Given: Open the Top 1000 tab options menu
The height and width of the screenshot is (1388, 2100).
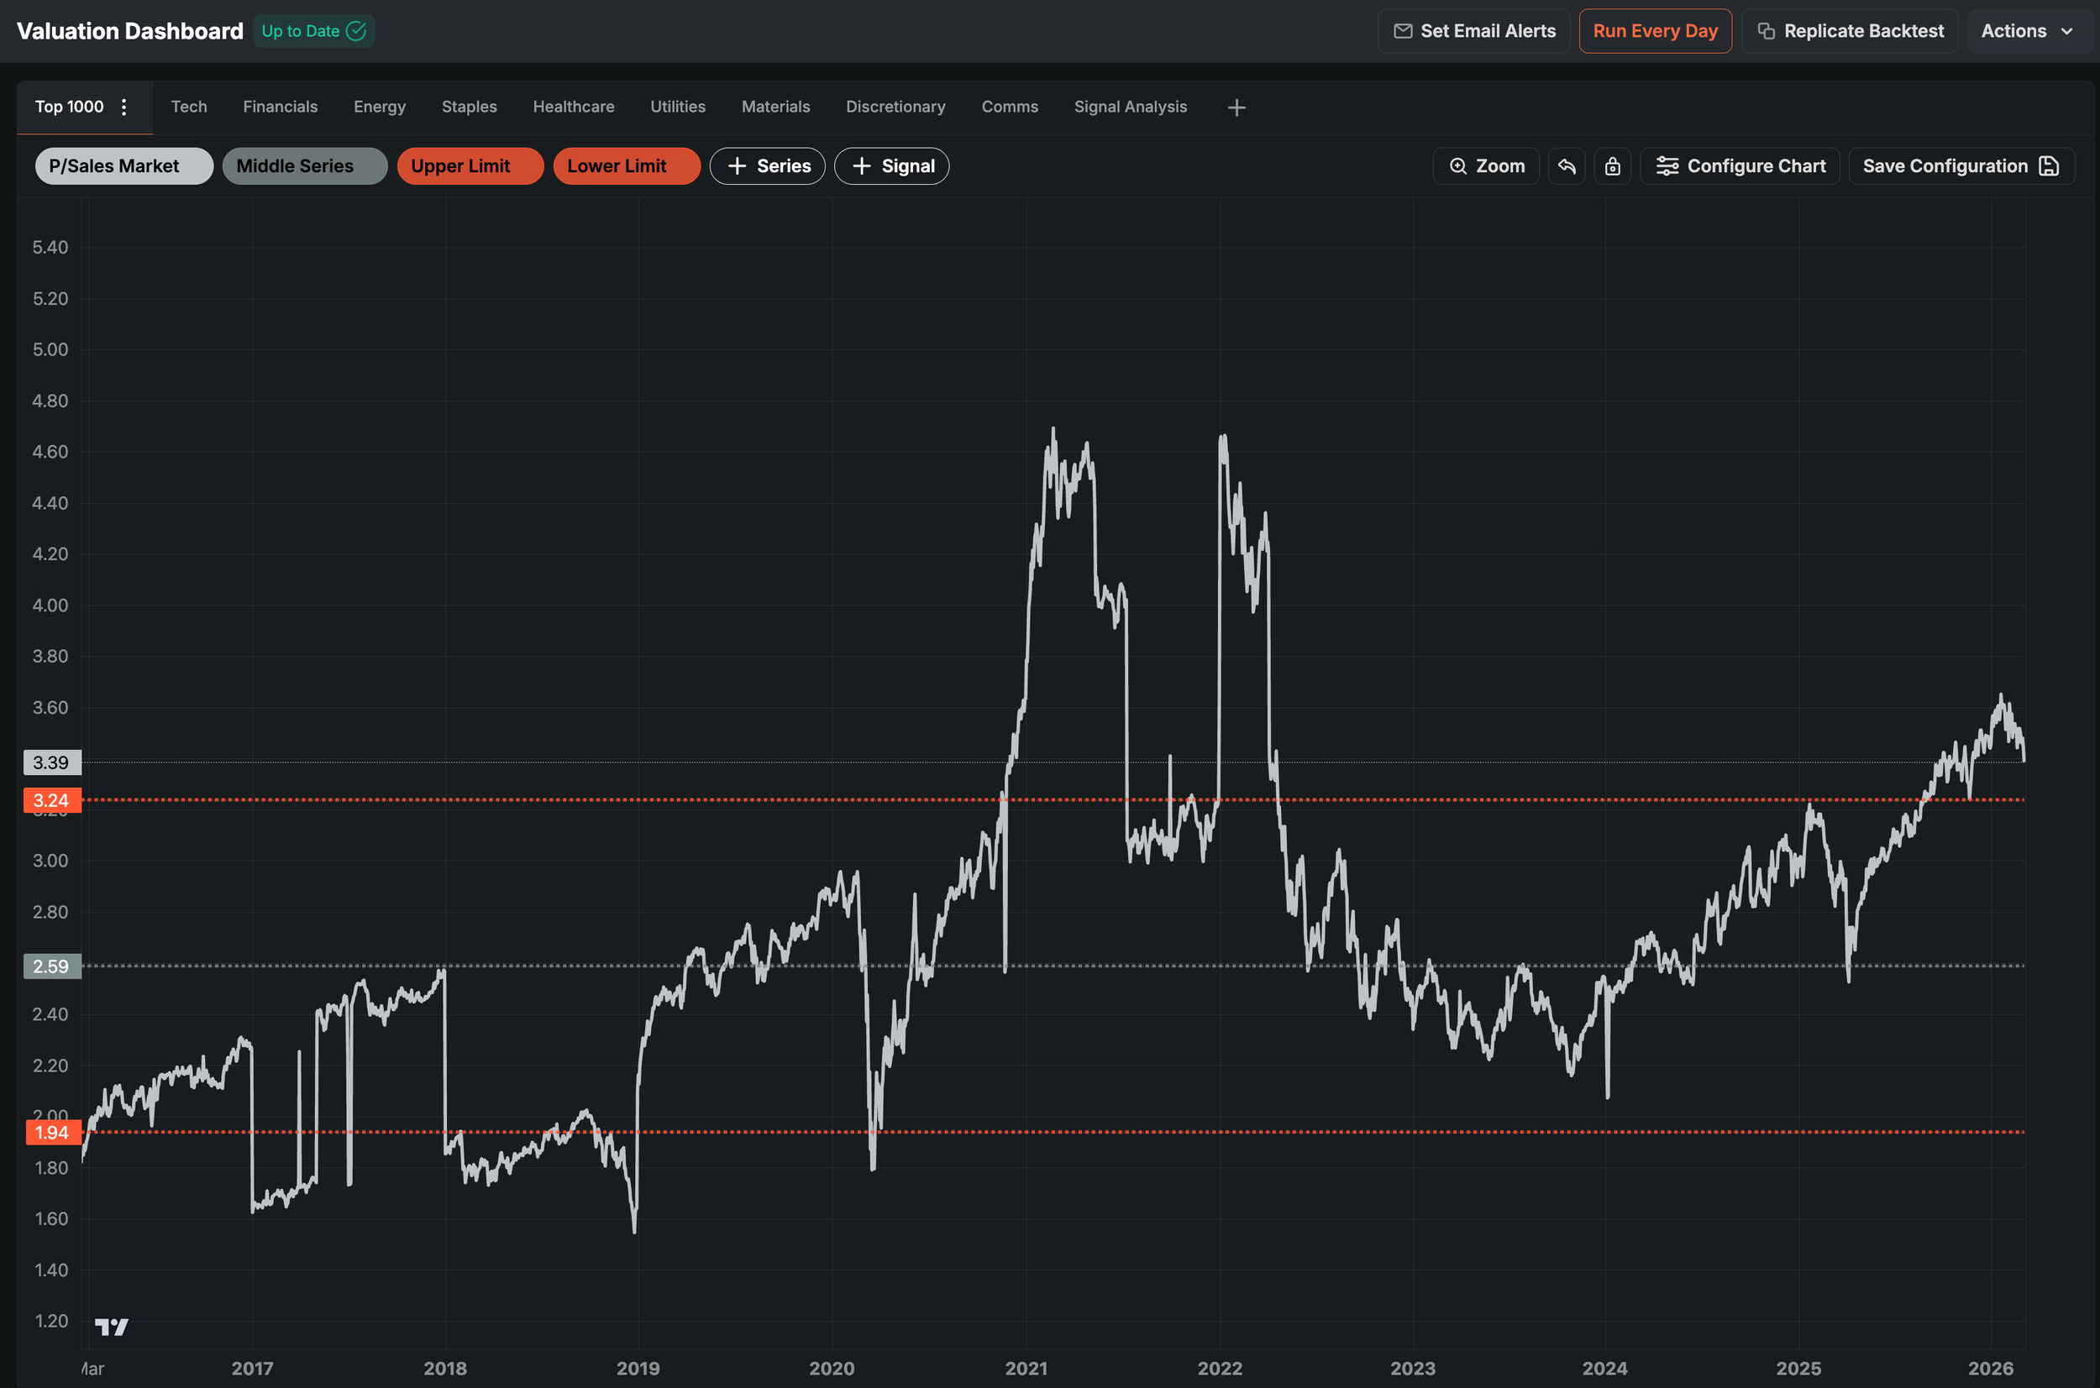Looking at the screenshot, I should point(124,107).
